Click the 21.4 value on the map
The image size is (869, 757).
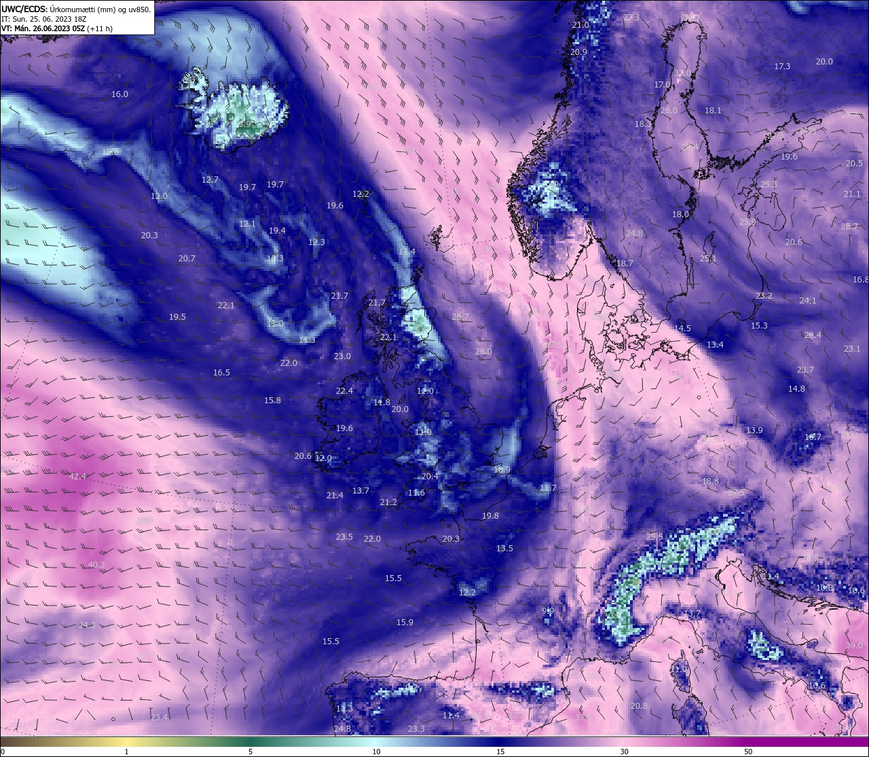[x=335, y=496]
